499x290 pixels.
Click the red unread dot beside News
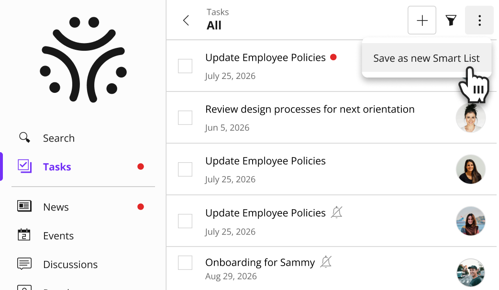point(141,207)
